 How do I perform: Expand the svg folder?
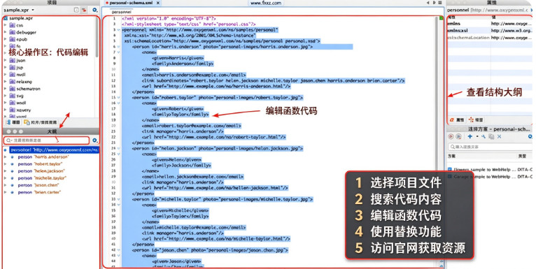click(x=5, y=96)
